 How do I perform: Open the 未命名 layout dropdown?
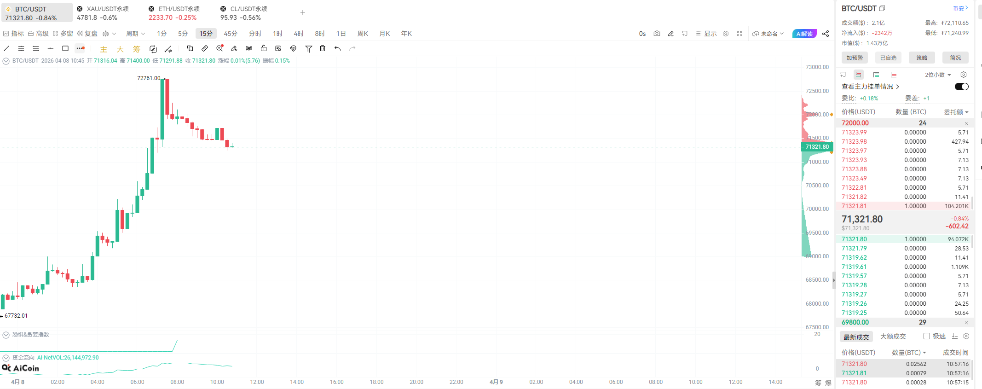point(768,34)
